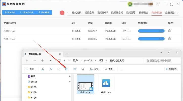The width and height of the screenshot is (183, 101).
Task: Switch to the 格式转换 tab
Action: 77,13
